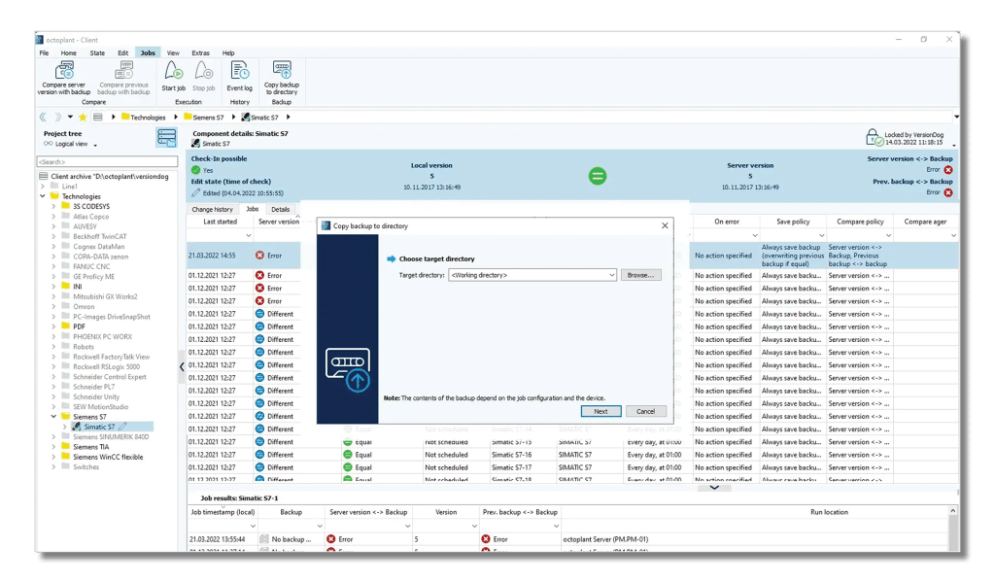Open the Event log
The image size is (995, 583).
pyautogui.click(x=239, y=71)
